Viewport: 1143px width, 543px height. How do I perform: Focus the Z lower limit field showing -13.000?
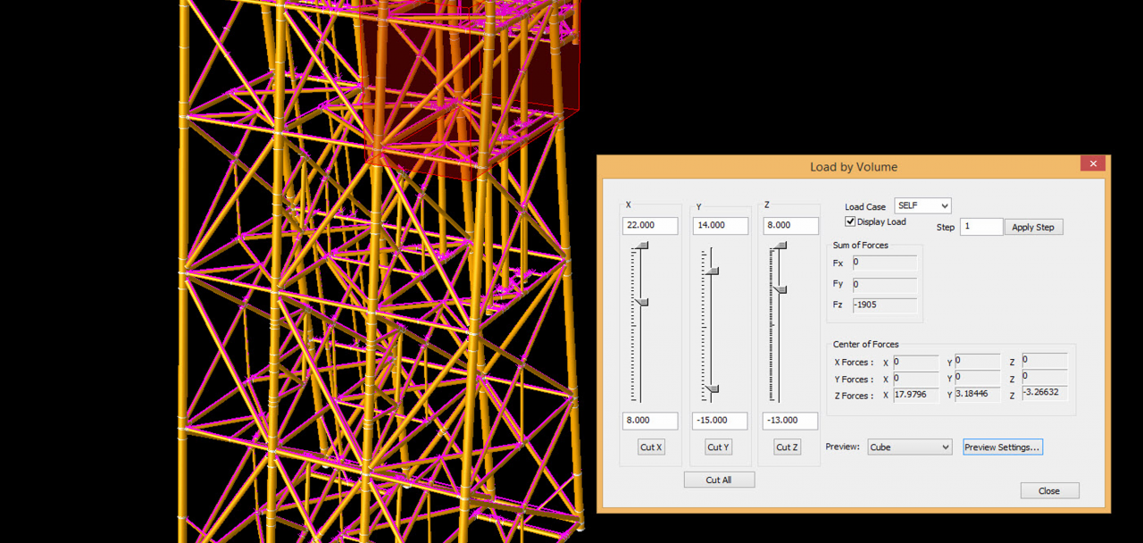coord(790,420)
